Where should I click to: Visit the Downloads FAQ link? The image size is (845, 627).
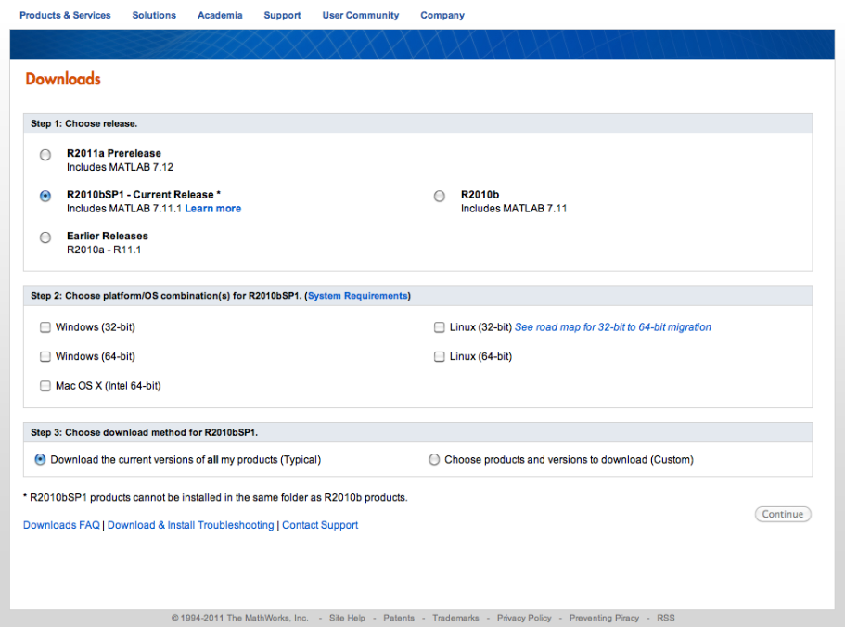tap(61, 525)
